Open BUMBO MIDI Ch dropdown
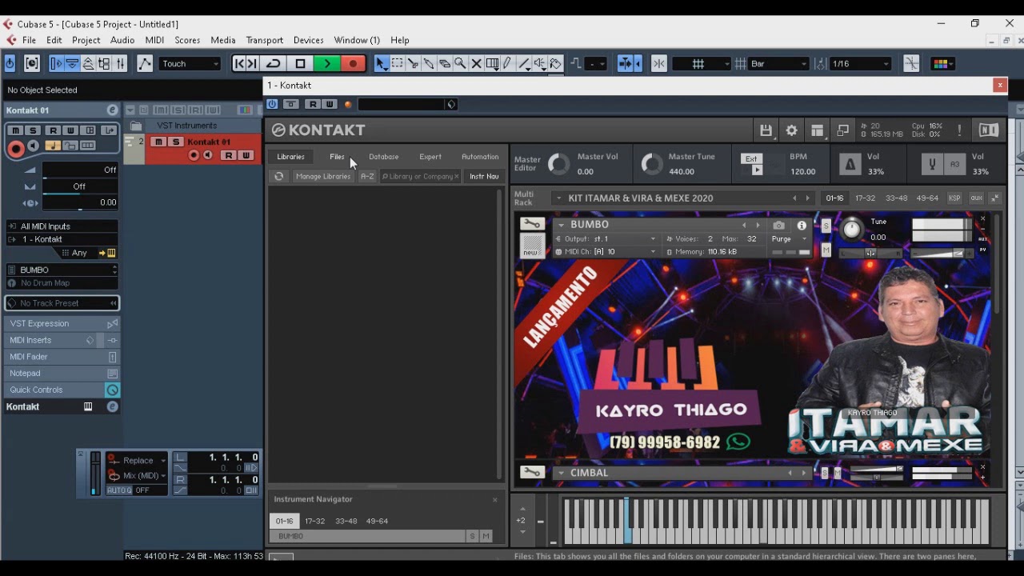 [606, 252]
